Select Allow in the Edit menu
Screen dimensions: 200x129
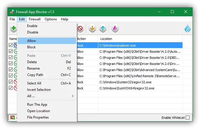pos(47,41)
